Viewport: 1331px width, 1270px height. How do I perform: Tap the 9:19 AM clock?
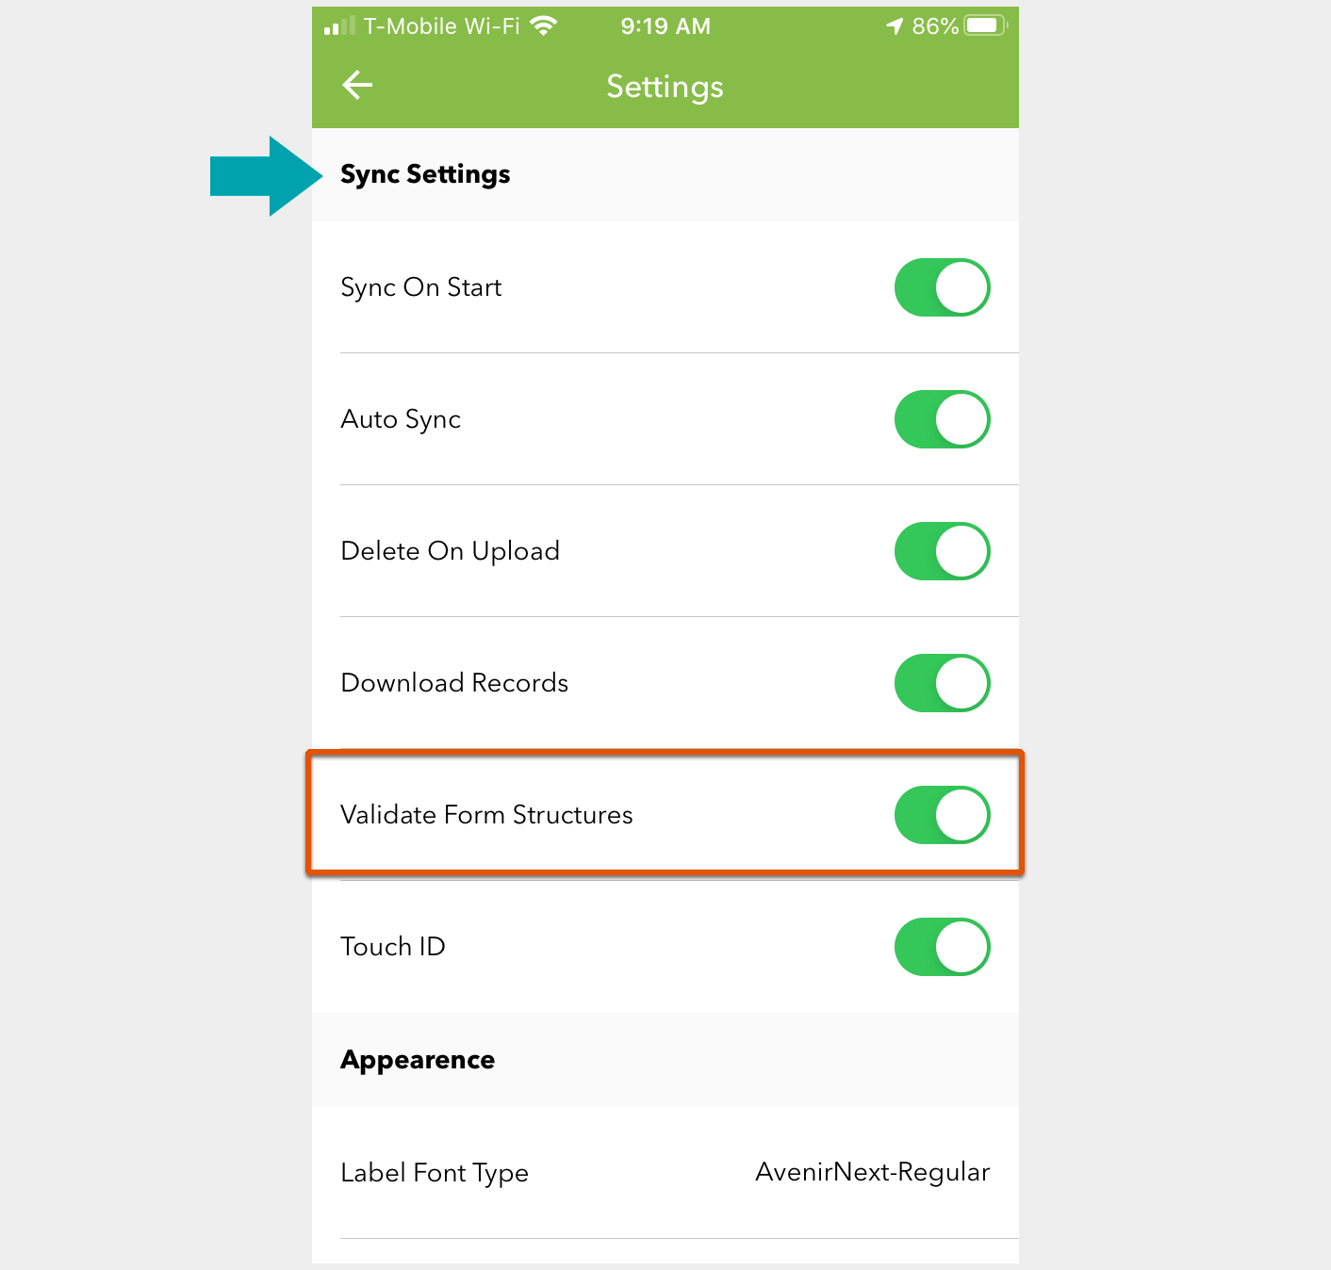tap(665, 26)
